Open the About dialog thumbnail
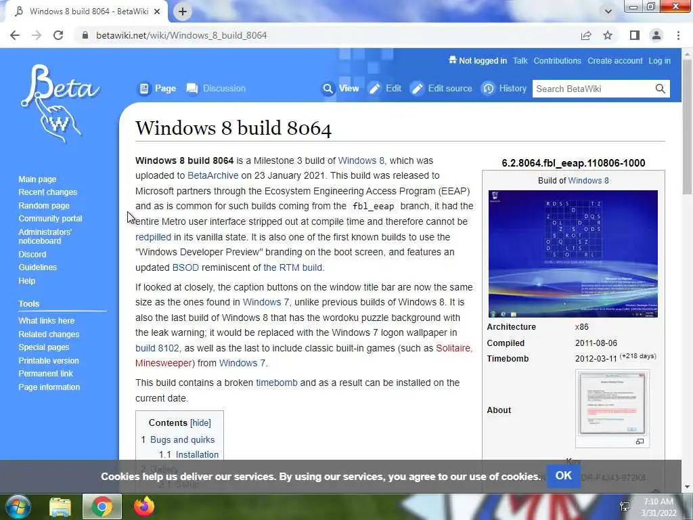Image resolution: width=693 pixels, height=520 pixels. click(612, 404)
